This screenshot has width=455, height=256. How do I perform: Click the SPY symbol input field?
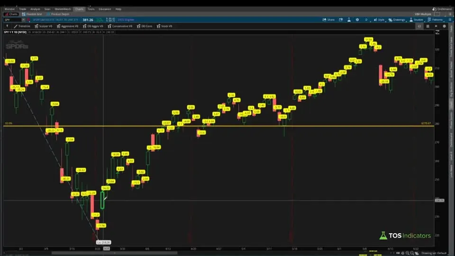pyautogui.click(x=12, y=20)
